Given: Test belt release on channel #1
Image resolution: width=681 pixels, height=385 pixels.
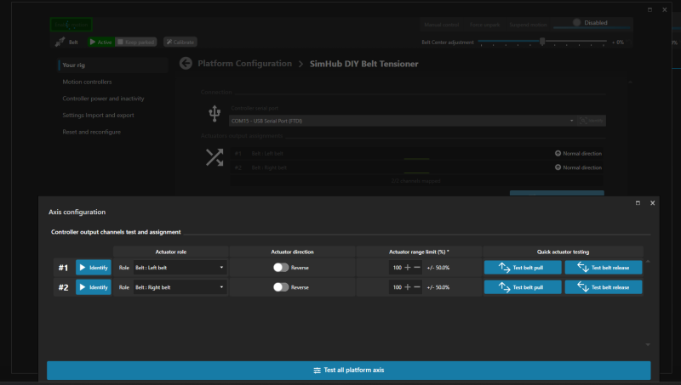Looking at the screenshot, I should [604, 268].
